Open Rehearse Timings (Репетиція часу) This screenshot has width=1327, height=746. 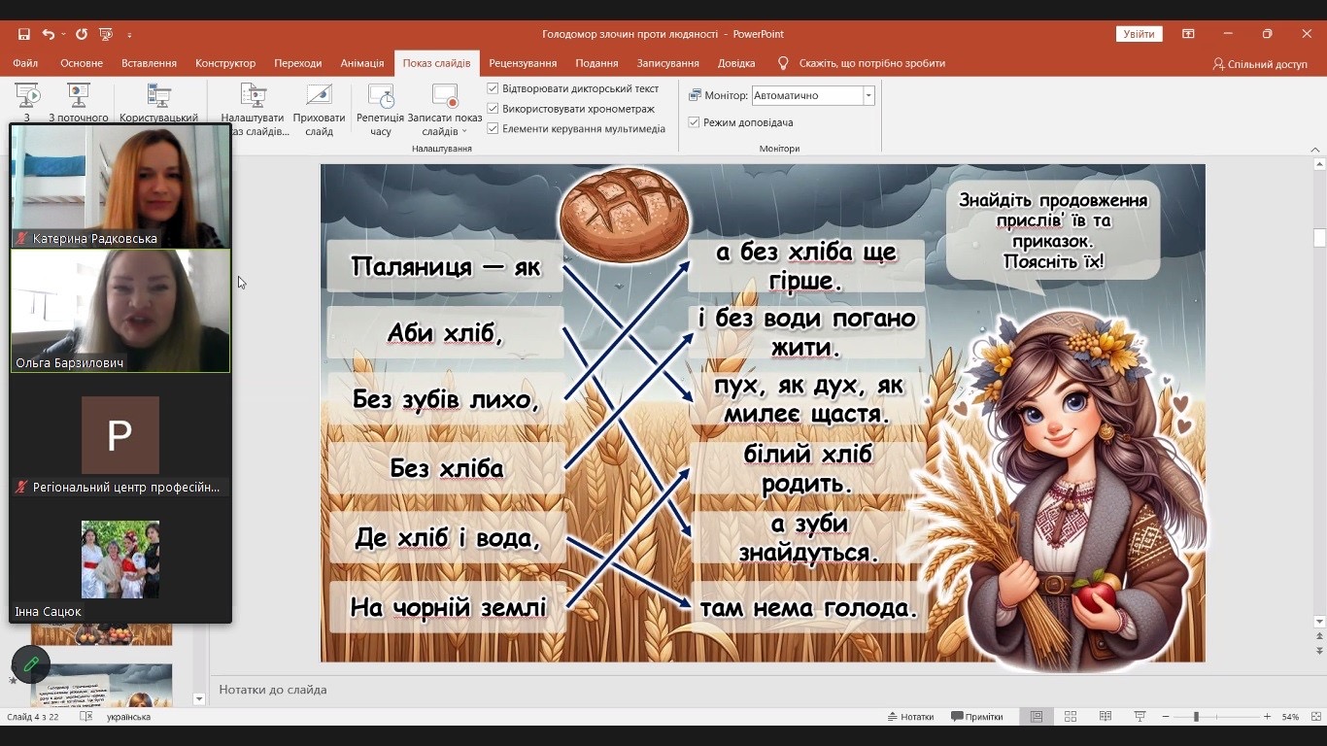pos(381,96)
